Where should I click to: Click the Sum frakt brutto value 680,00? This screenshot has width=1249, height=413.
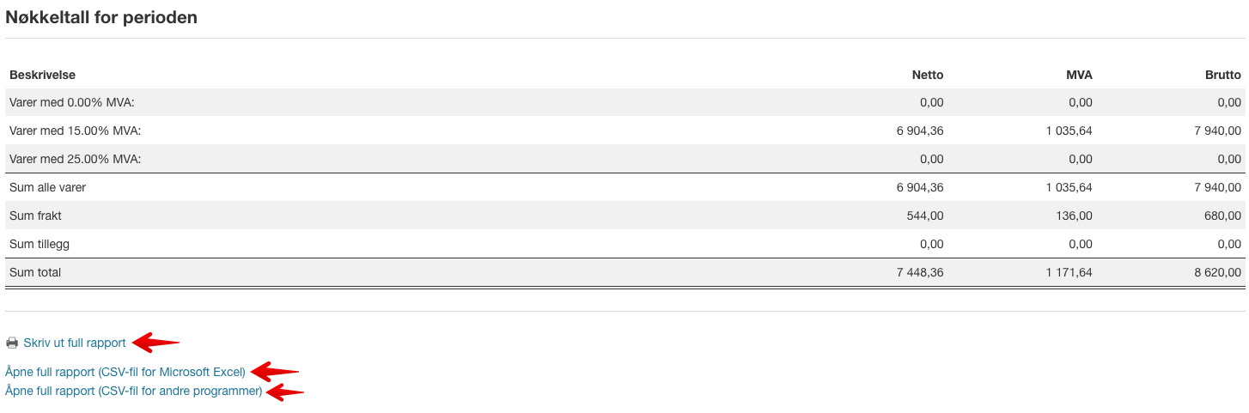point(1223,216)
